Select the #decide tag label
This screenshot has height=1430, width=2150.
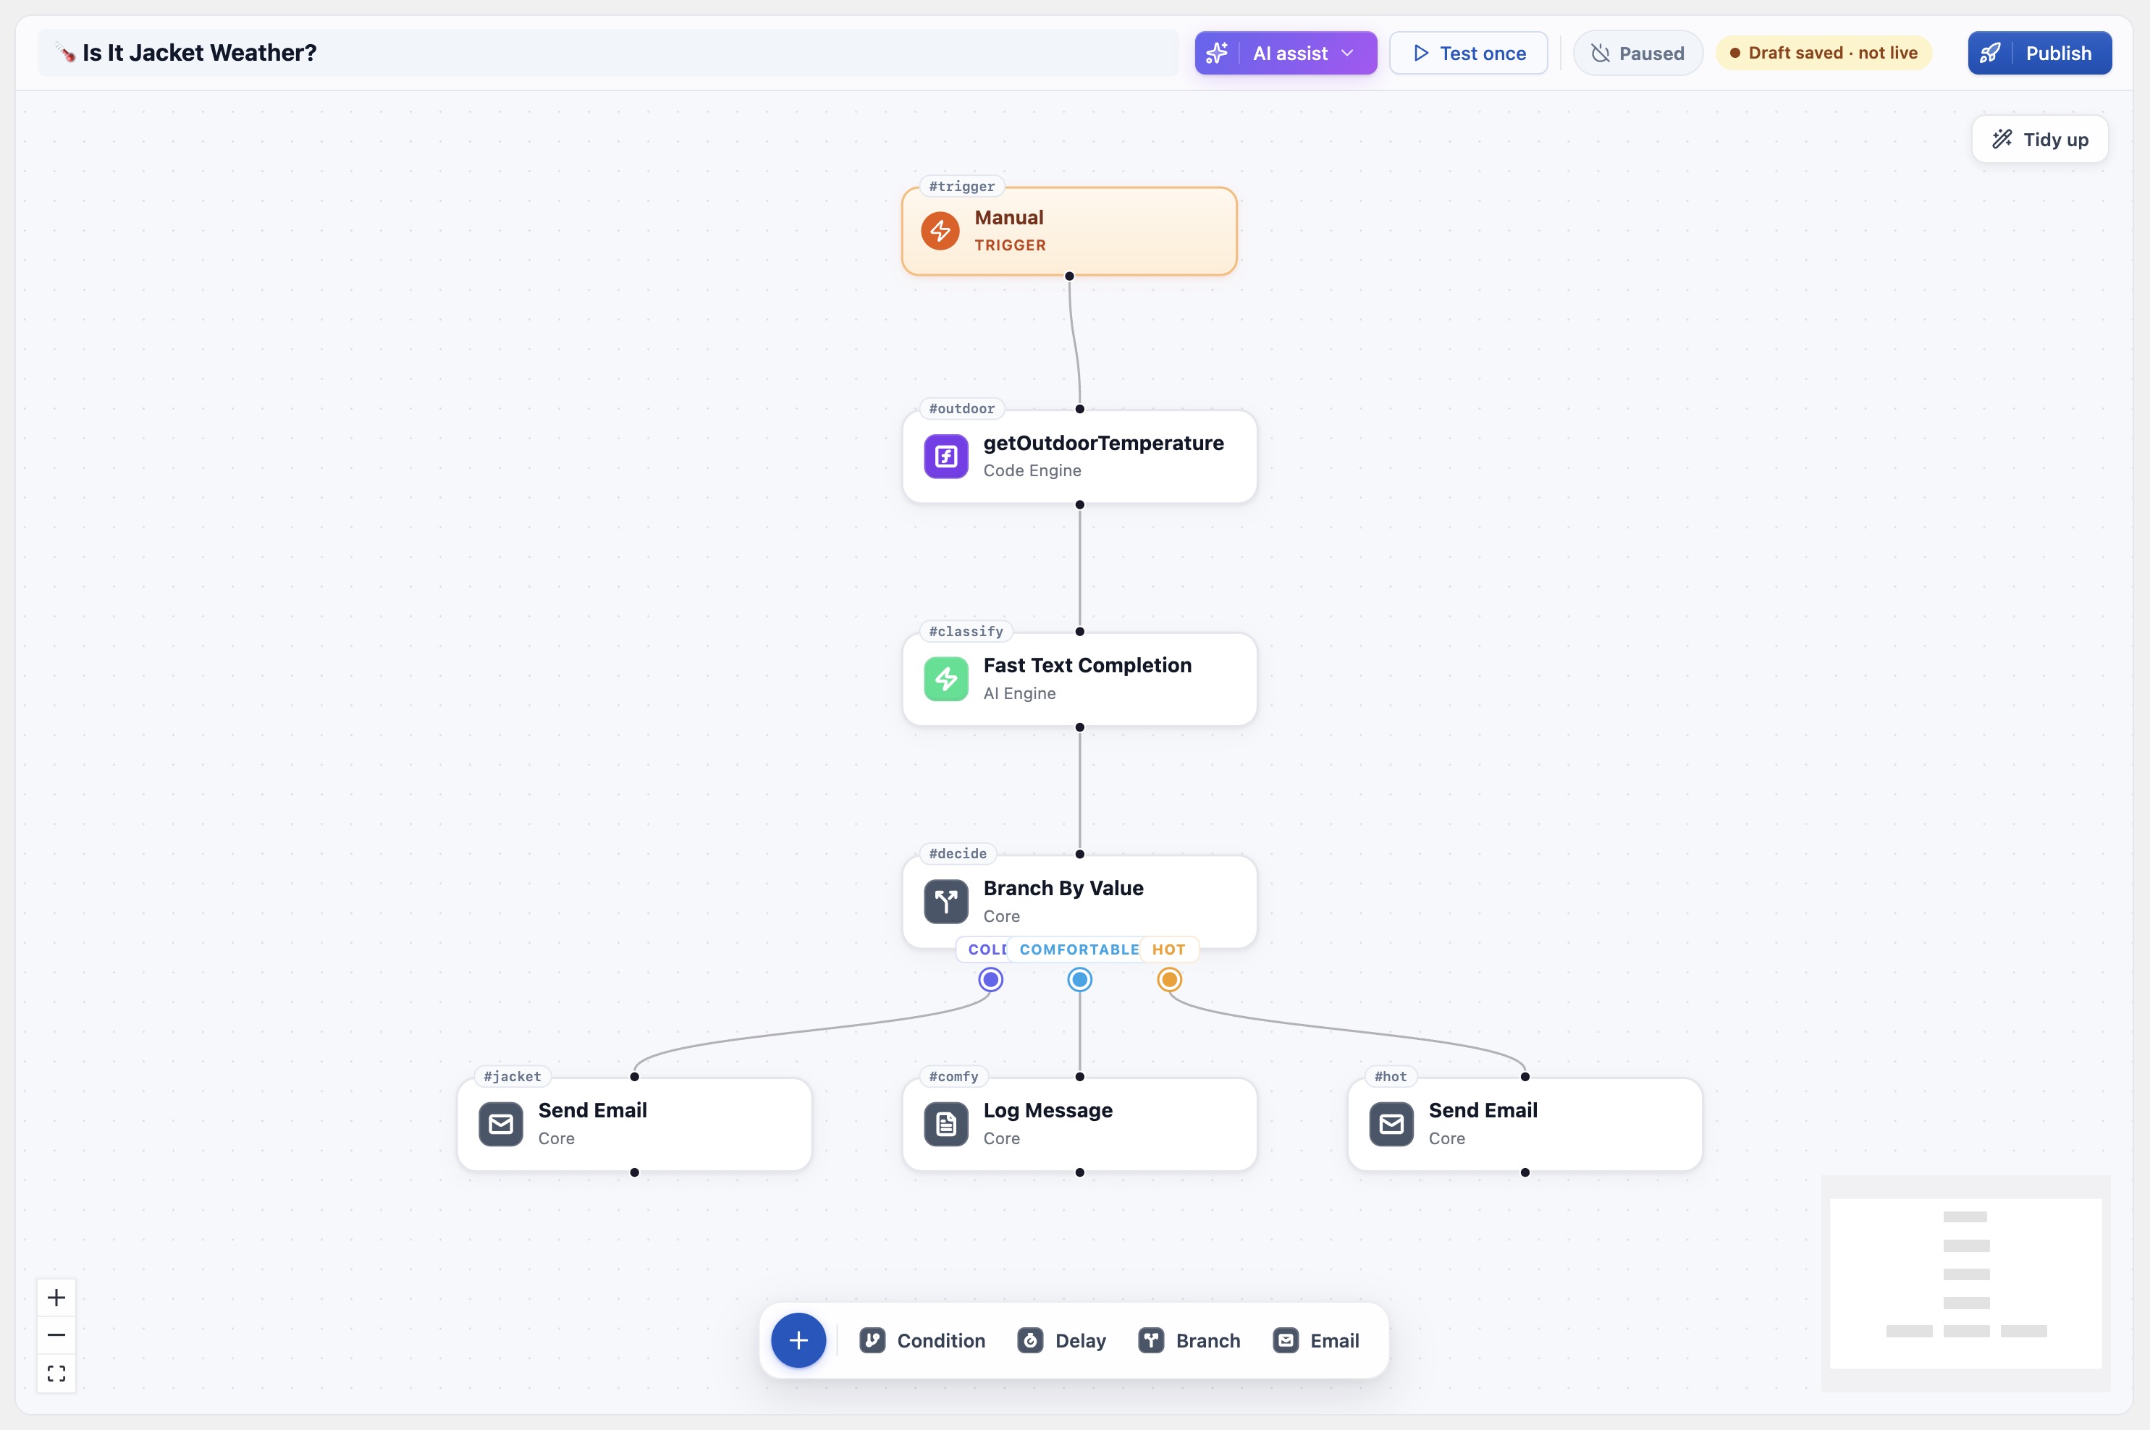point(958,854)
